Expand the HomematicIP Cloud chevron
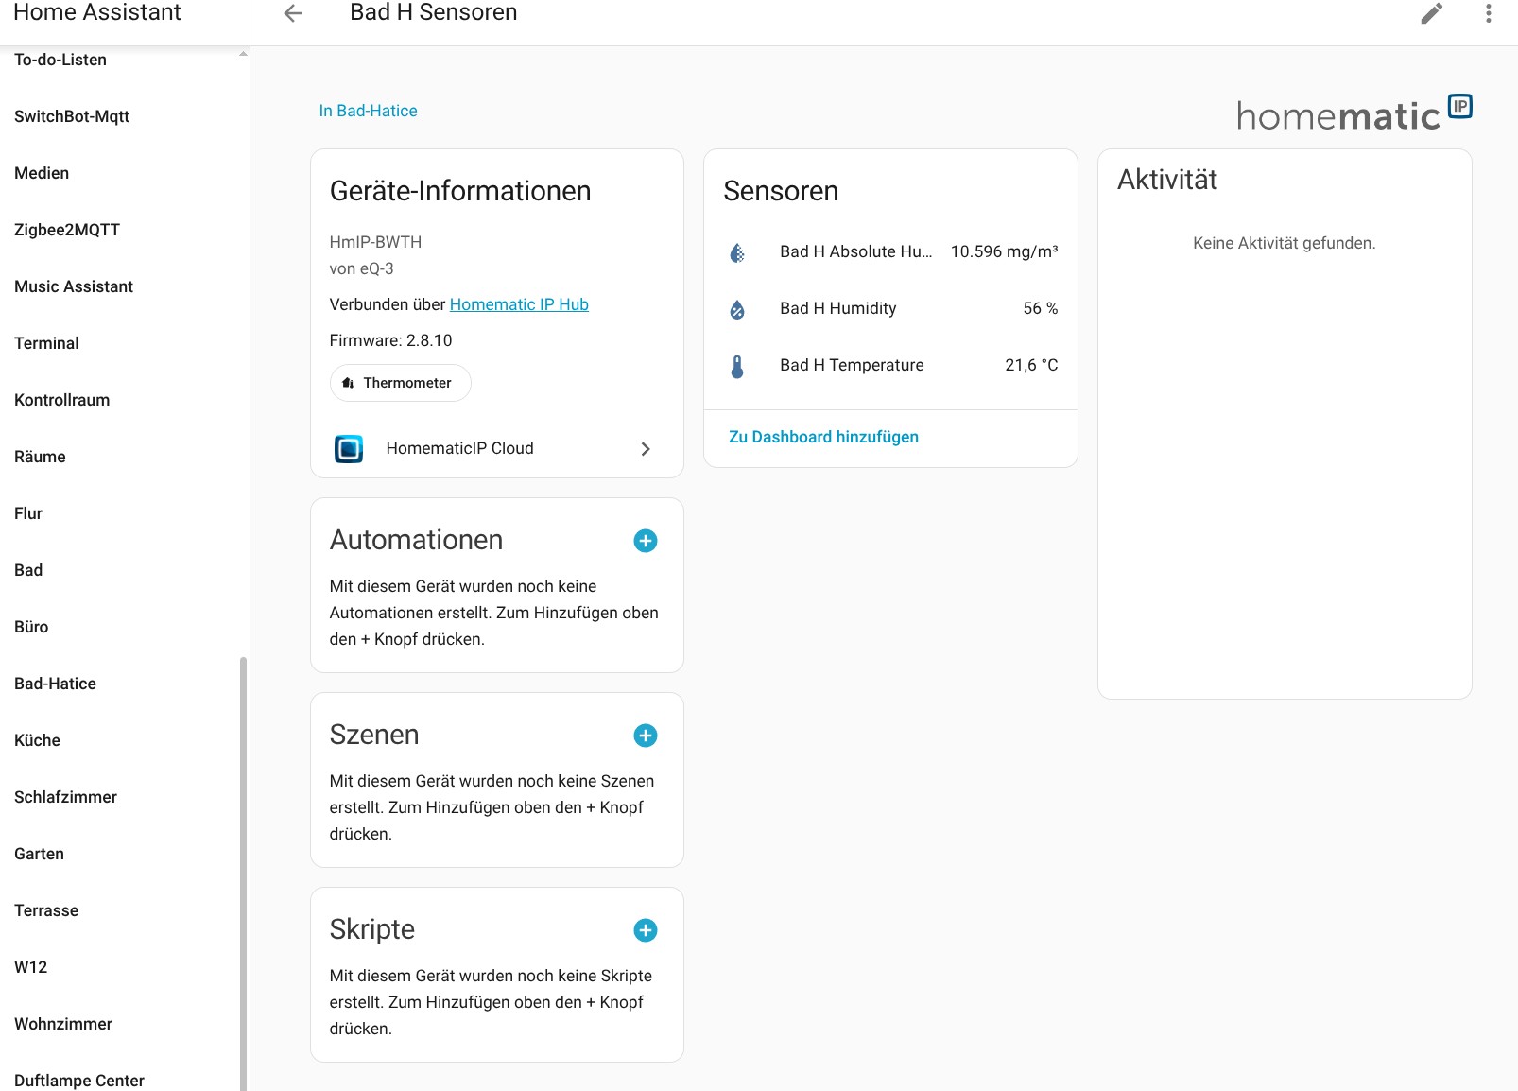 coord(646,449)
